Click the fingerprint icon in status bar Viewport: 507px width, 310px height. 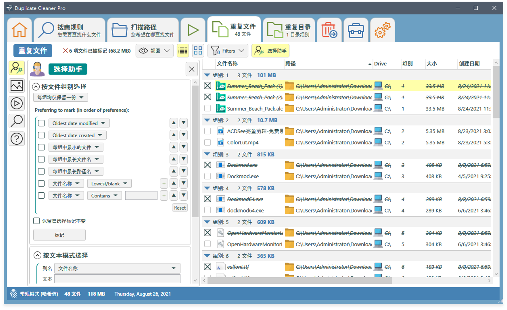point(13,294)
